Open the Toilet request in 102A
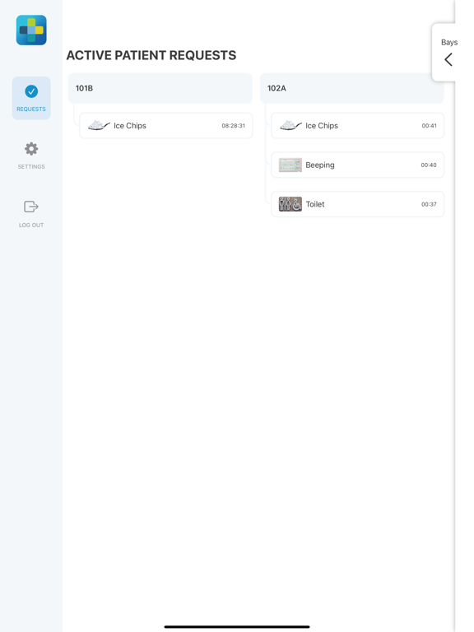The height and width of the screenshot is (632, 474). click(x=357, y=204)
